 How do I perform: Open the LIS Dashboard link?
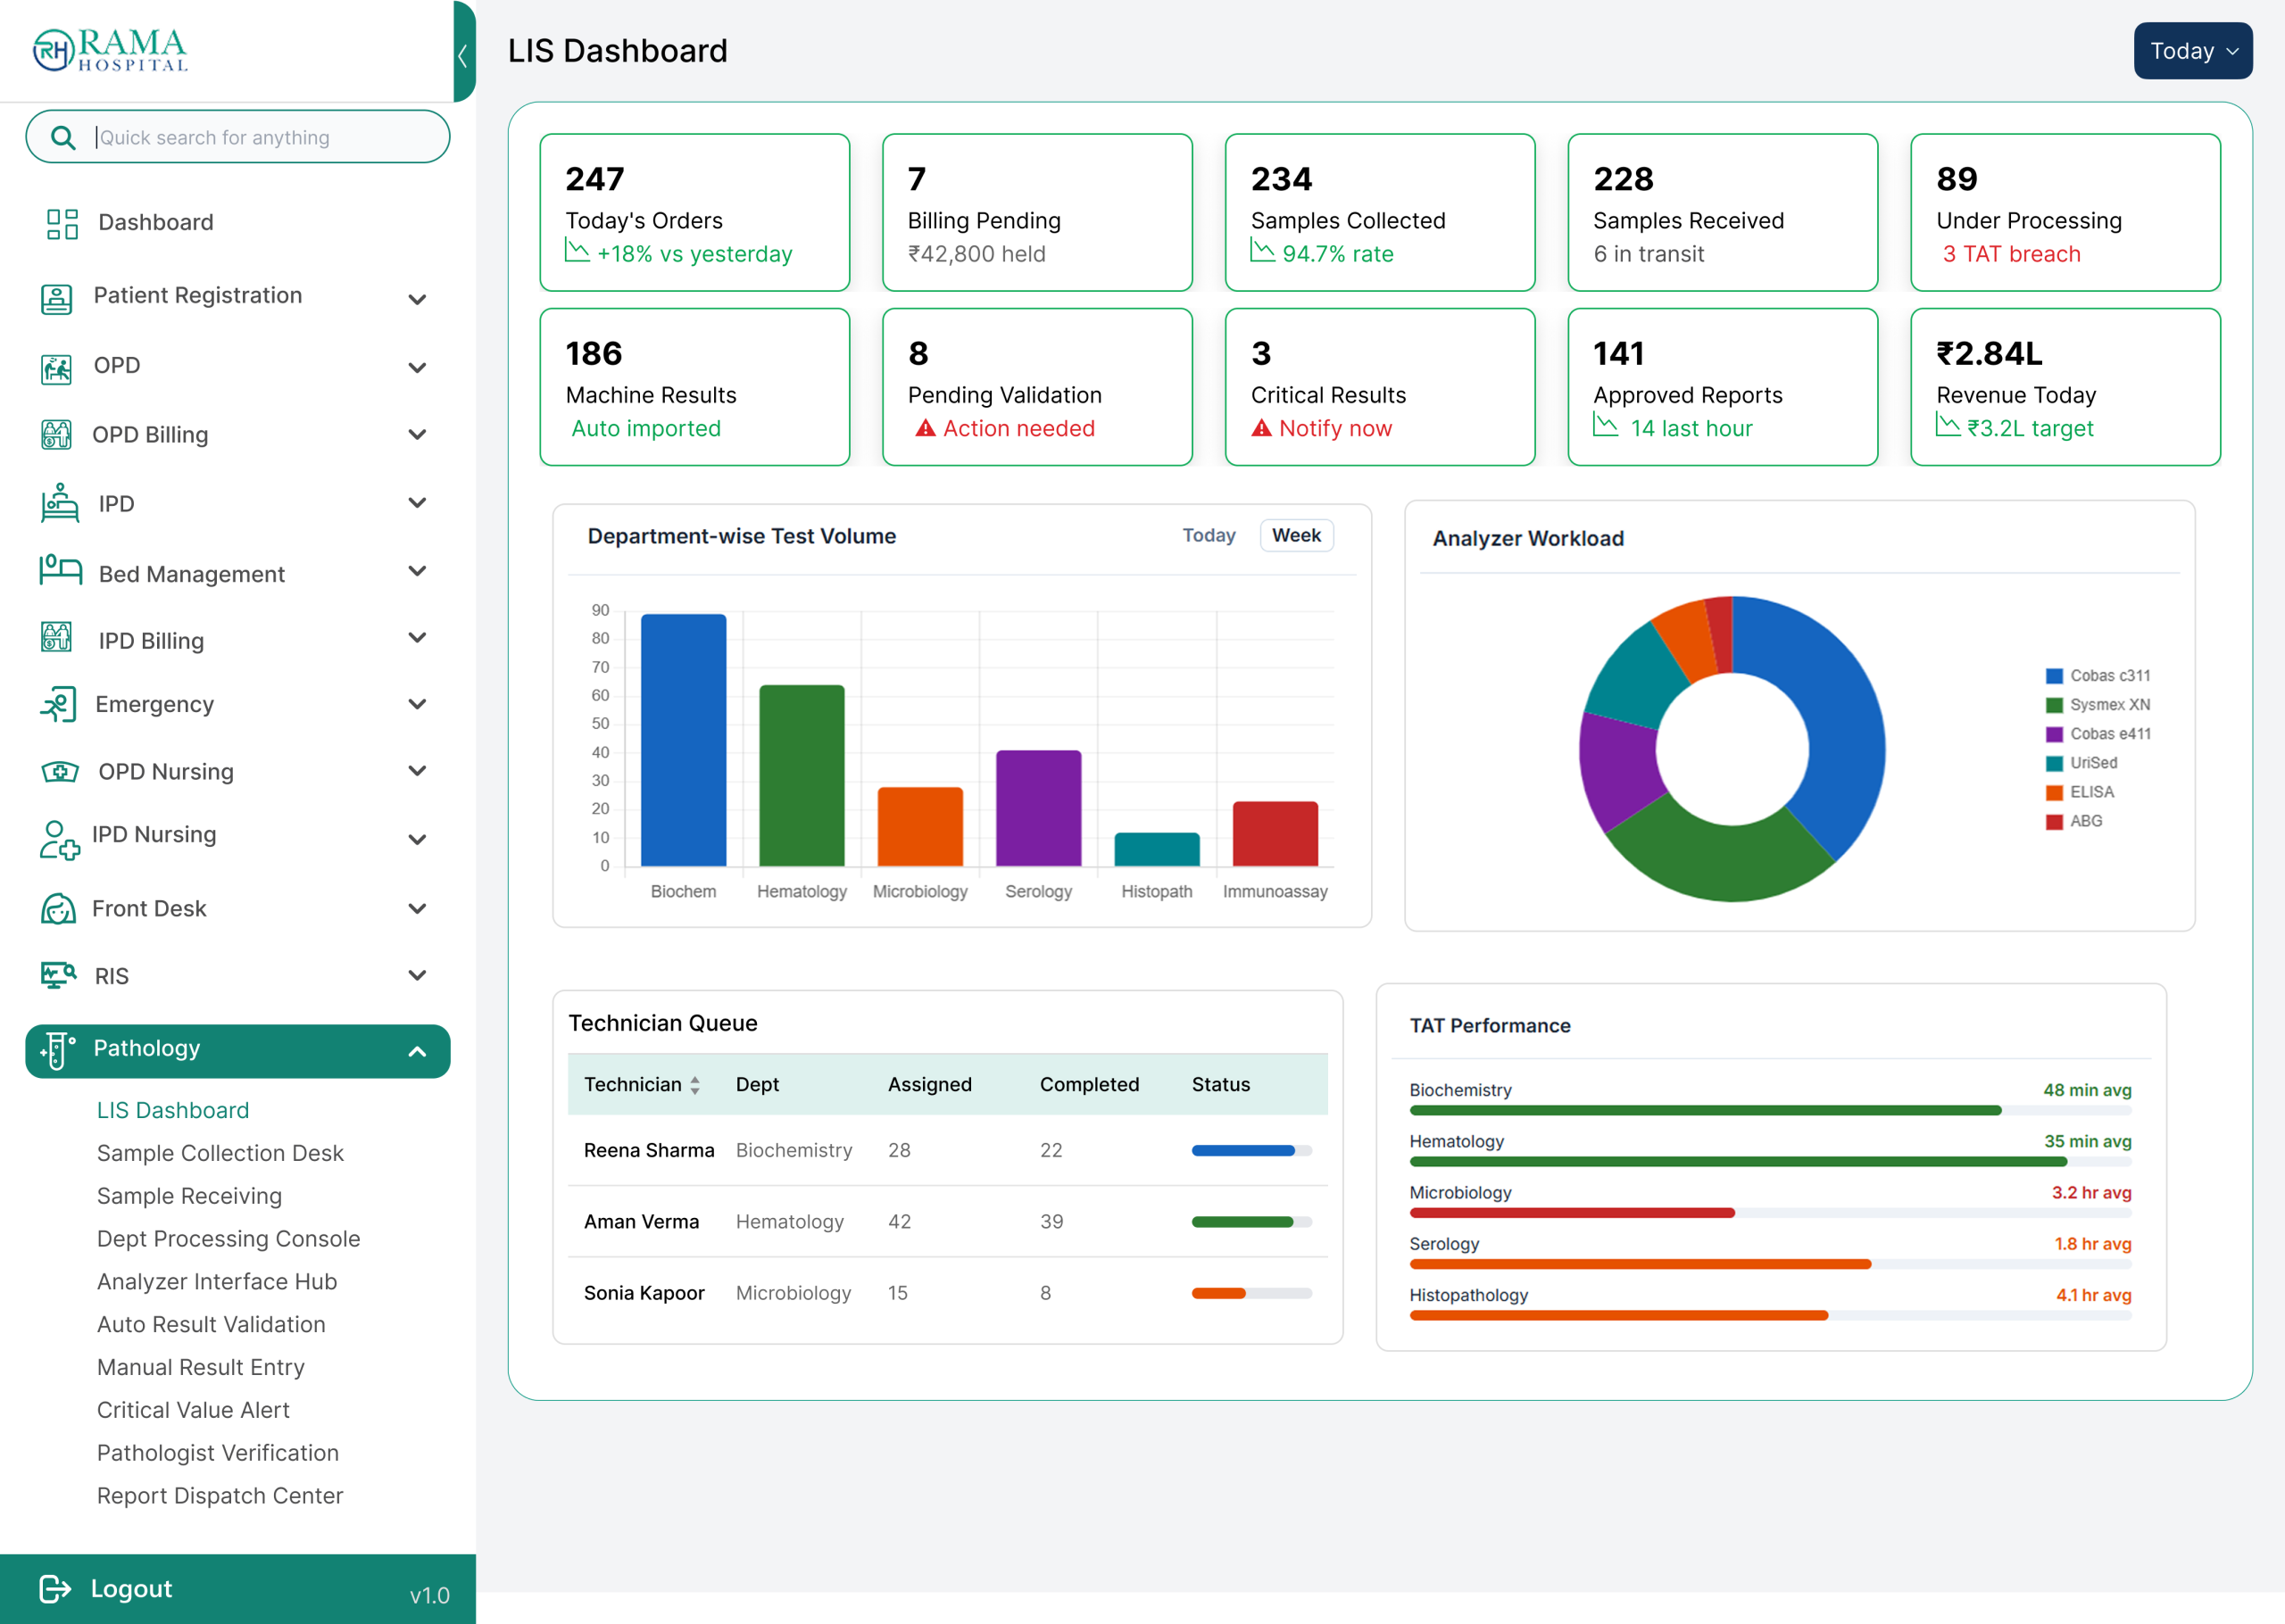point(173,1110)
